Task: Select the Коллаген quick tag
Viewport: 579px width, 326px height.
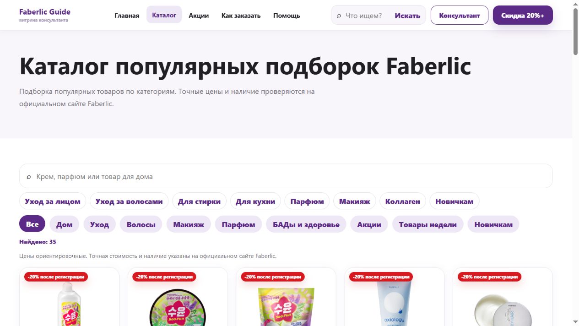Action: [x=403, y=201]
